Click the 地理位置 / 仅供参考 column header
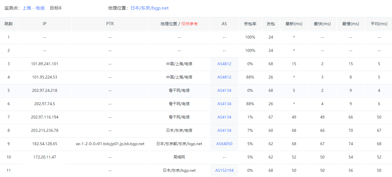392x177 pixels. coord(179,24)
